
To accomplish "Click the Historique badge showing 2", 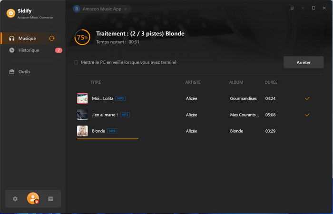I will click(x=59, y=50).
